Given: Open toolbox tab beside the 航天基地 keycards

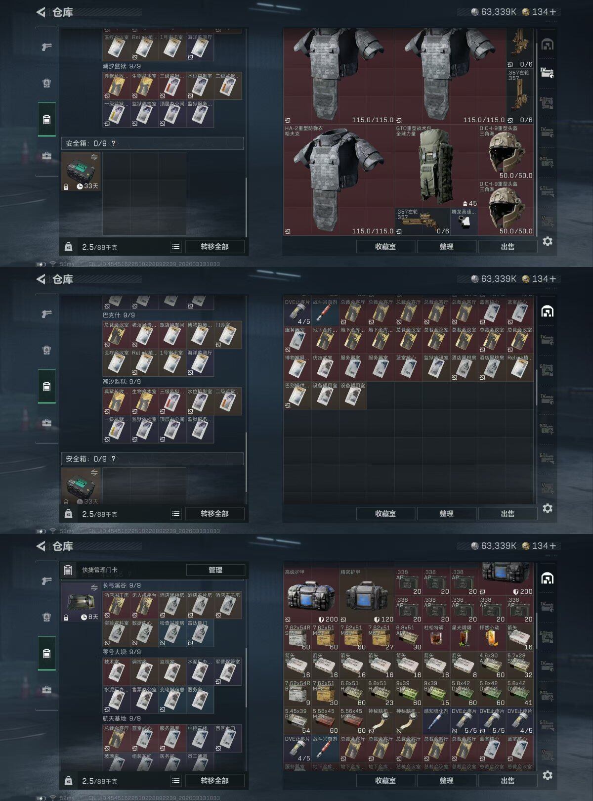Looking at the screenshot, I should tap(46, 689).
